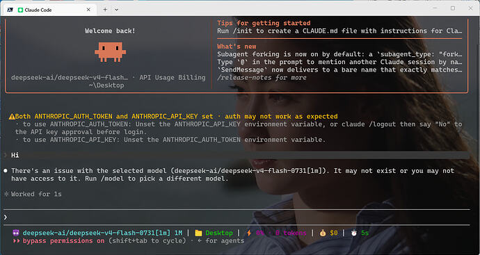Click '/release-notes for more' text

262,78
